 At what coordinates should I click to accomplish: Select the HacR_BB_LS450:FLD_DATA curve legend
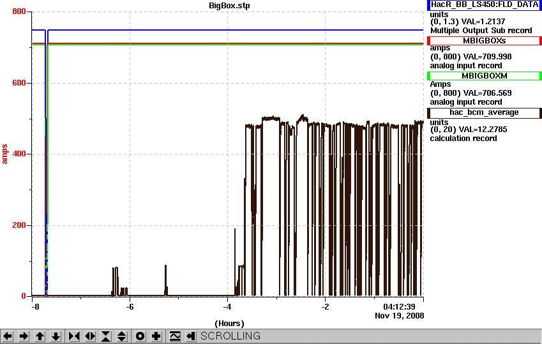point(485,5)
